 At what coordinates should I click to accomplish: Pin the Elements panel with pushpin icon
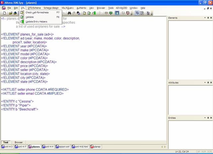[207, 17]
